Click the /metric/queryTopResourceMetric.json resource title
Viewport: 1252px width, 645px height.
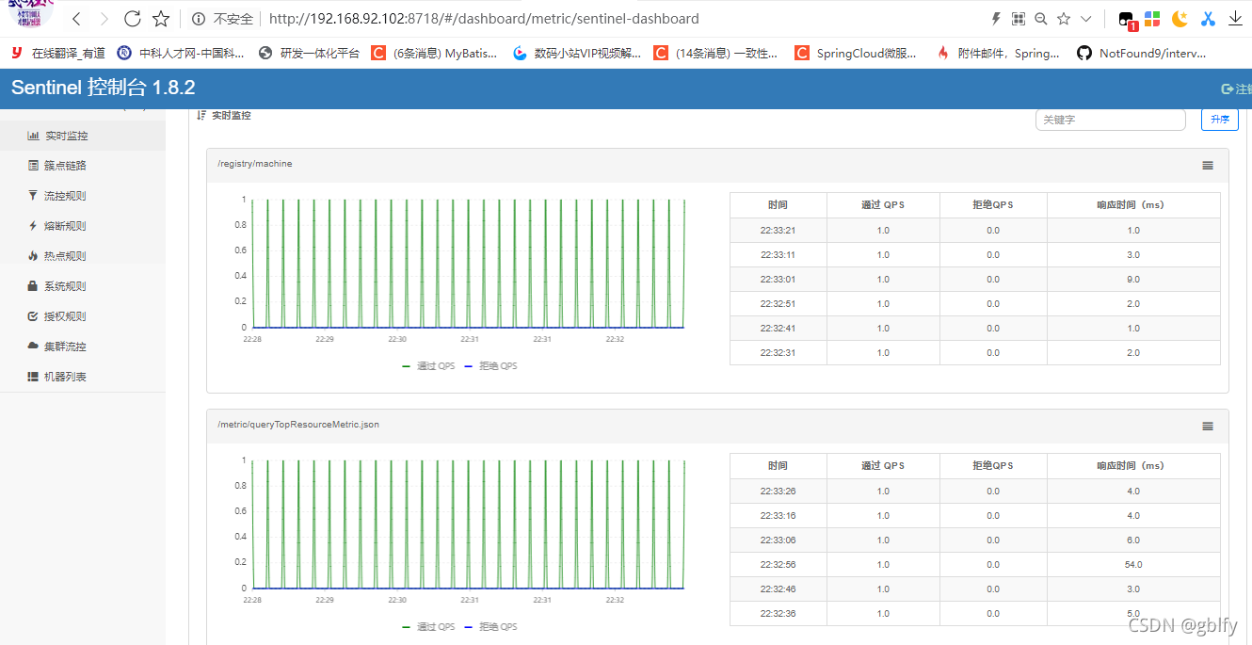(x=297, y=425)
